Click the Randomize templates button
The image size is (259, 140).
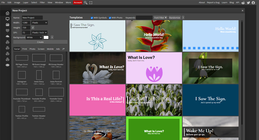point(175,18)
